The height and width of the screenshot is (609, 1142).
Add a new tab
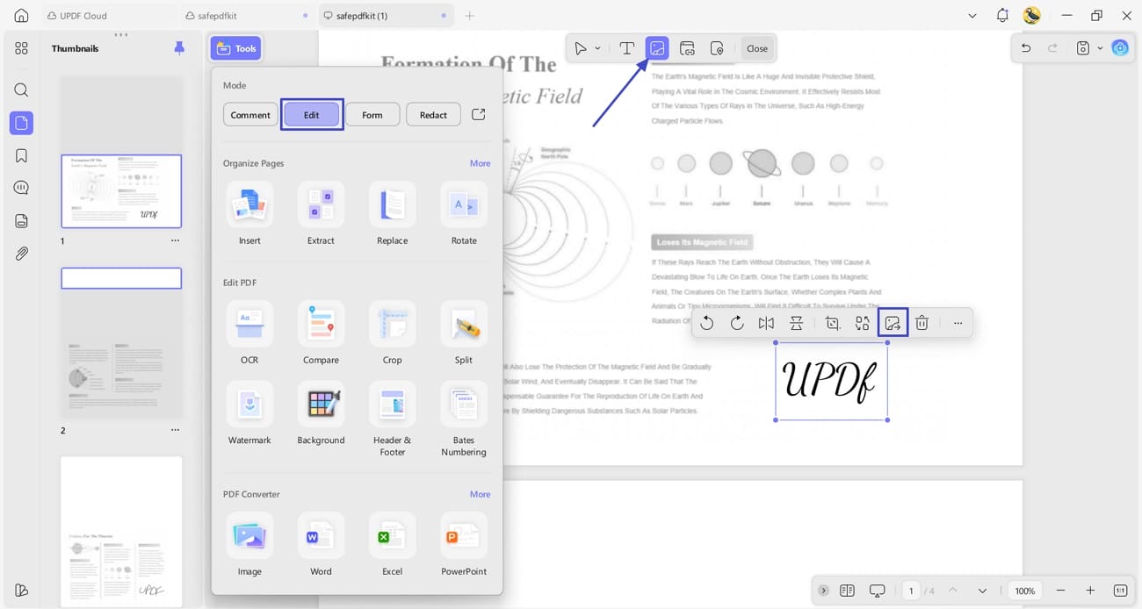[x=469, y=16]
